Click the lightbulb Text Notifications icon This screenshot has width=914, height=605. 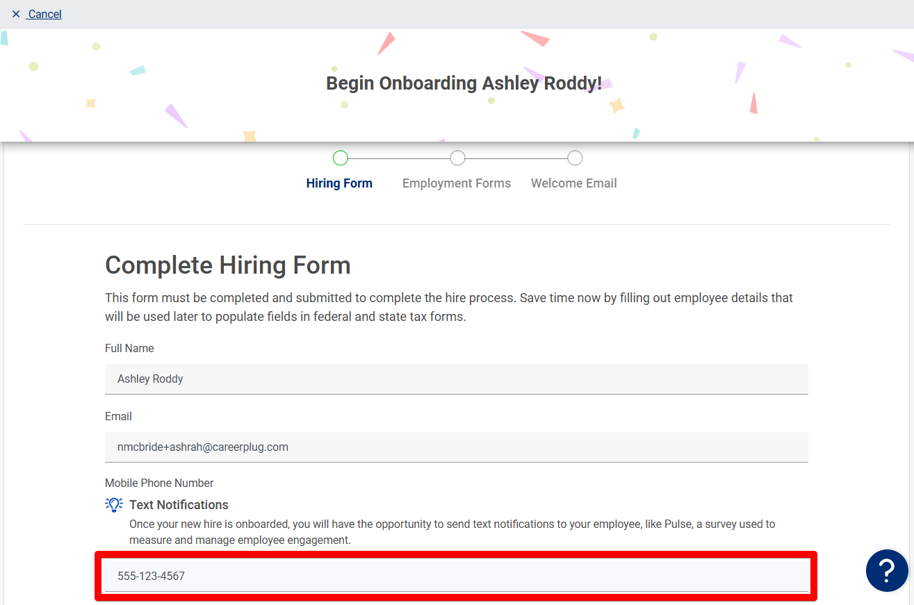click(x=113, y=504)
